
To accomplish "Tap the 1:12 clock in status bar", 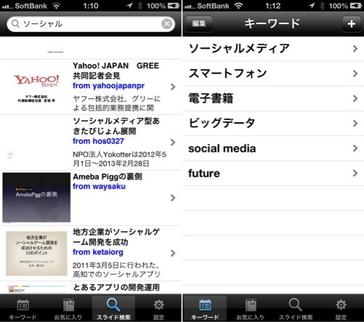I will coord(273,6).
